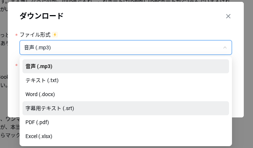Click the dimmed text above the dialog
This screenshot has width=253, height=148.
point(111,1)
